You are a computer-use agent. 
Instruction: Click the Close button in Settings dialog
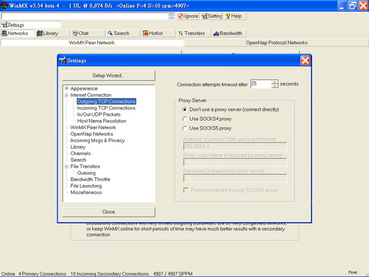pos(108,212)
